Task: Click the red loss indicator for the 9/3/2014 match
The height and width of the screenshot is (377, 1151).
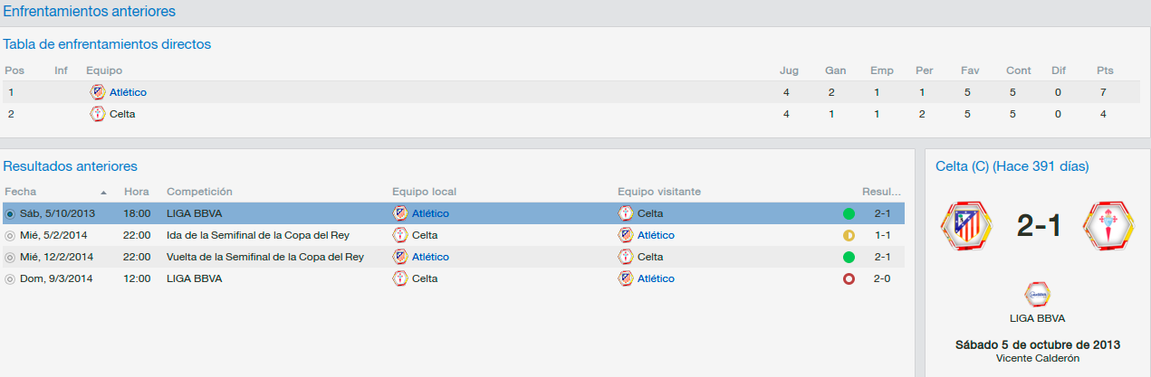Action: 849,278
